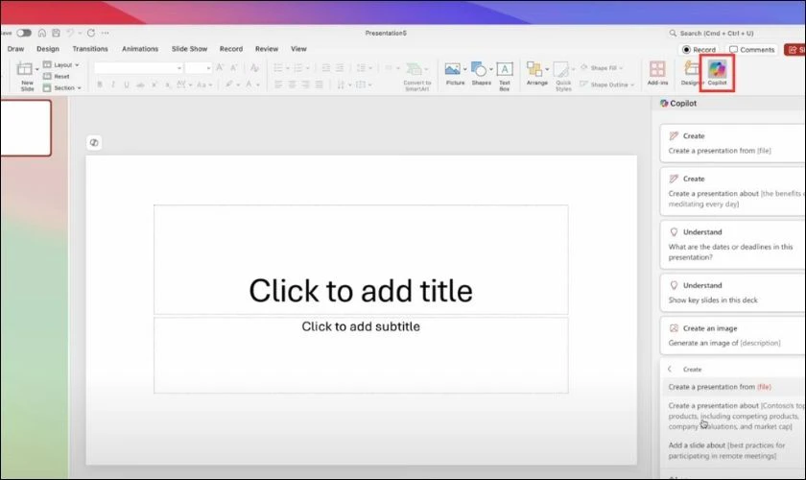Select the first slide thumbnail
806x480 pixels.
25,128
